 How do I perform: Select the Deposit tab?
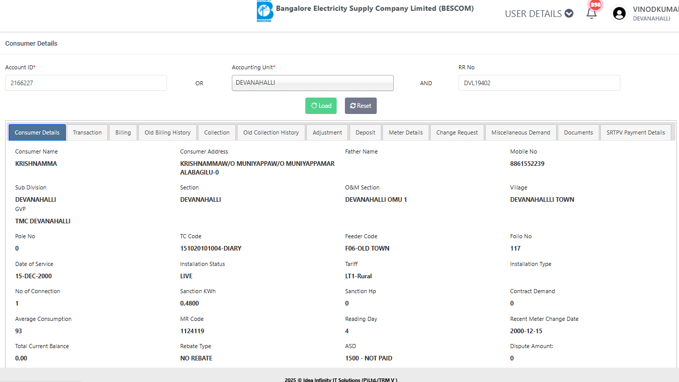(365, 132)
